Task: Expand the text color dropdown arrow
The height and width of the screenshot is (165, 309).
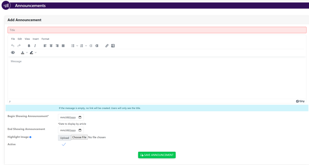Action: pyautogui.click(x=27, y=52)
